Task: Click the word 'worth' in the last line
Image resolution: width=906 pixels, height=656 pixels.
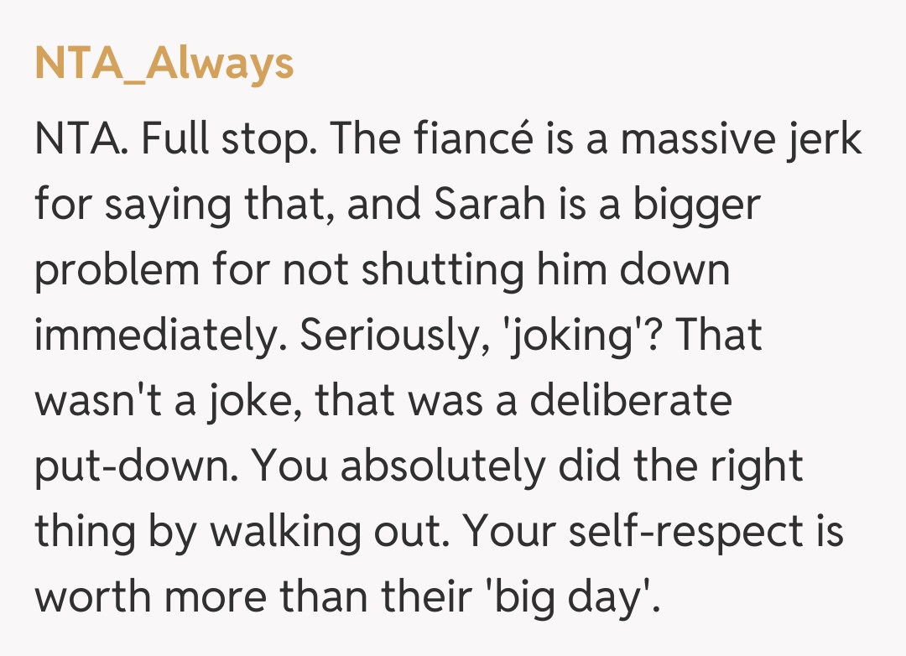Action: (x=91, y=599)
